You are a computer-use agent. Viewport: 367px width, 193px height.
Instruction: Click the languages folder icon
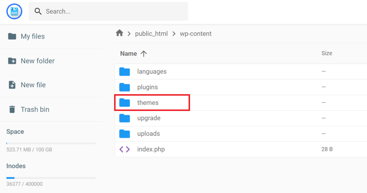(x=124, y=71)
